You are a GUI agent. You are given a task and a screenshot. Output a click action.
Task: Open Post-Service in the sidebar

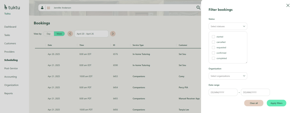point(11,68)
